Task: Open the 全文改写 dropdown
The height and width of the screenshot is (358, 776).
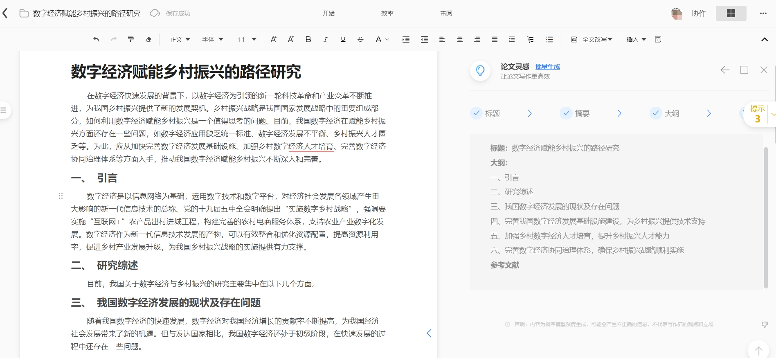Action: (x=592, y=39)
